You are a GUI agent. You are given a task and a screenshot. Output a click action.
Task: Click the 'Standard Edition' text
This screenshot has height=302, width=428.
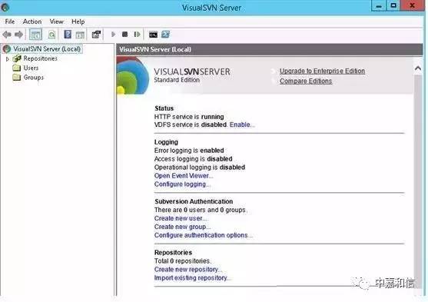pyautogui.click(x=177, y=80)
